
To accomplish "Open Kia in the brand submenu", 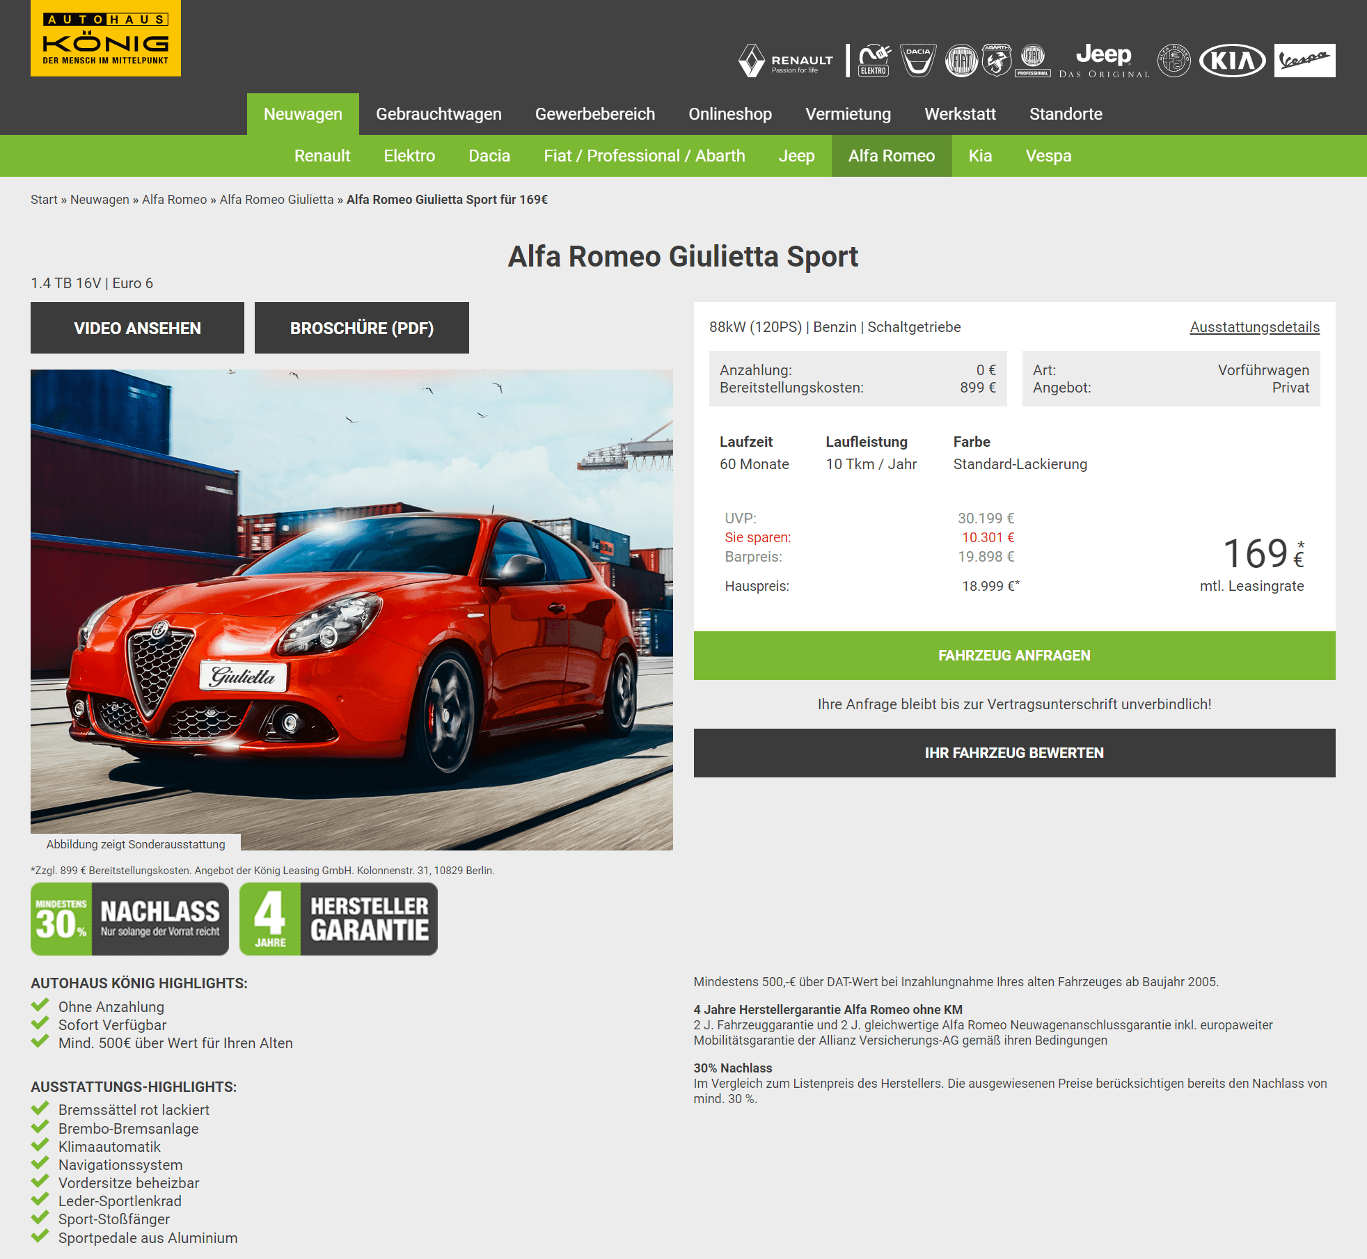I will click(980, 156).
